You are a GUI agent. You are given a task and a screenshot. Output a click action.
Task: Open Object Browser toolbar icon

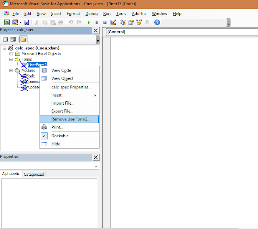tap(139, 22)
